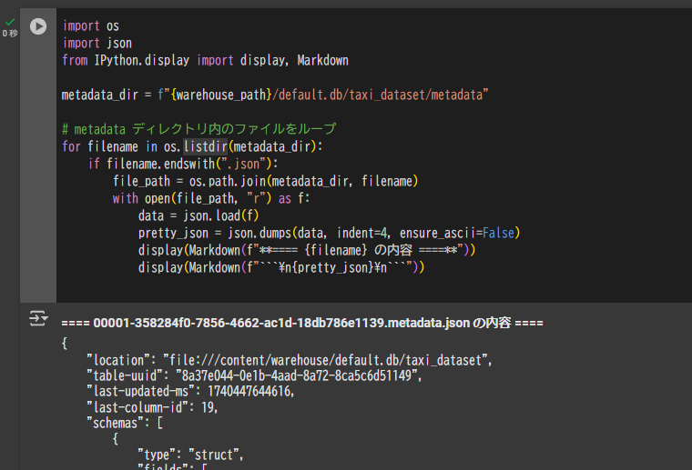Click the output line '"type": "struct"'
The height and width of the screenshot is (470, 692).
[x=190, y=455]
